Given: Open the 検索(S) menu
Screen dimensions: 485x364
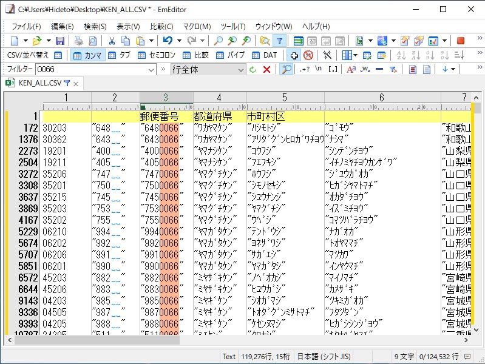Looking at the screenshot, I should (95, 27).
